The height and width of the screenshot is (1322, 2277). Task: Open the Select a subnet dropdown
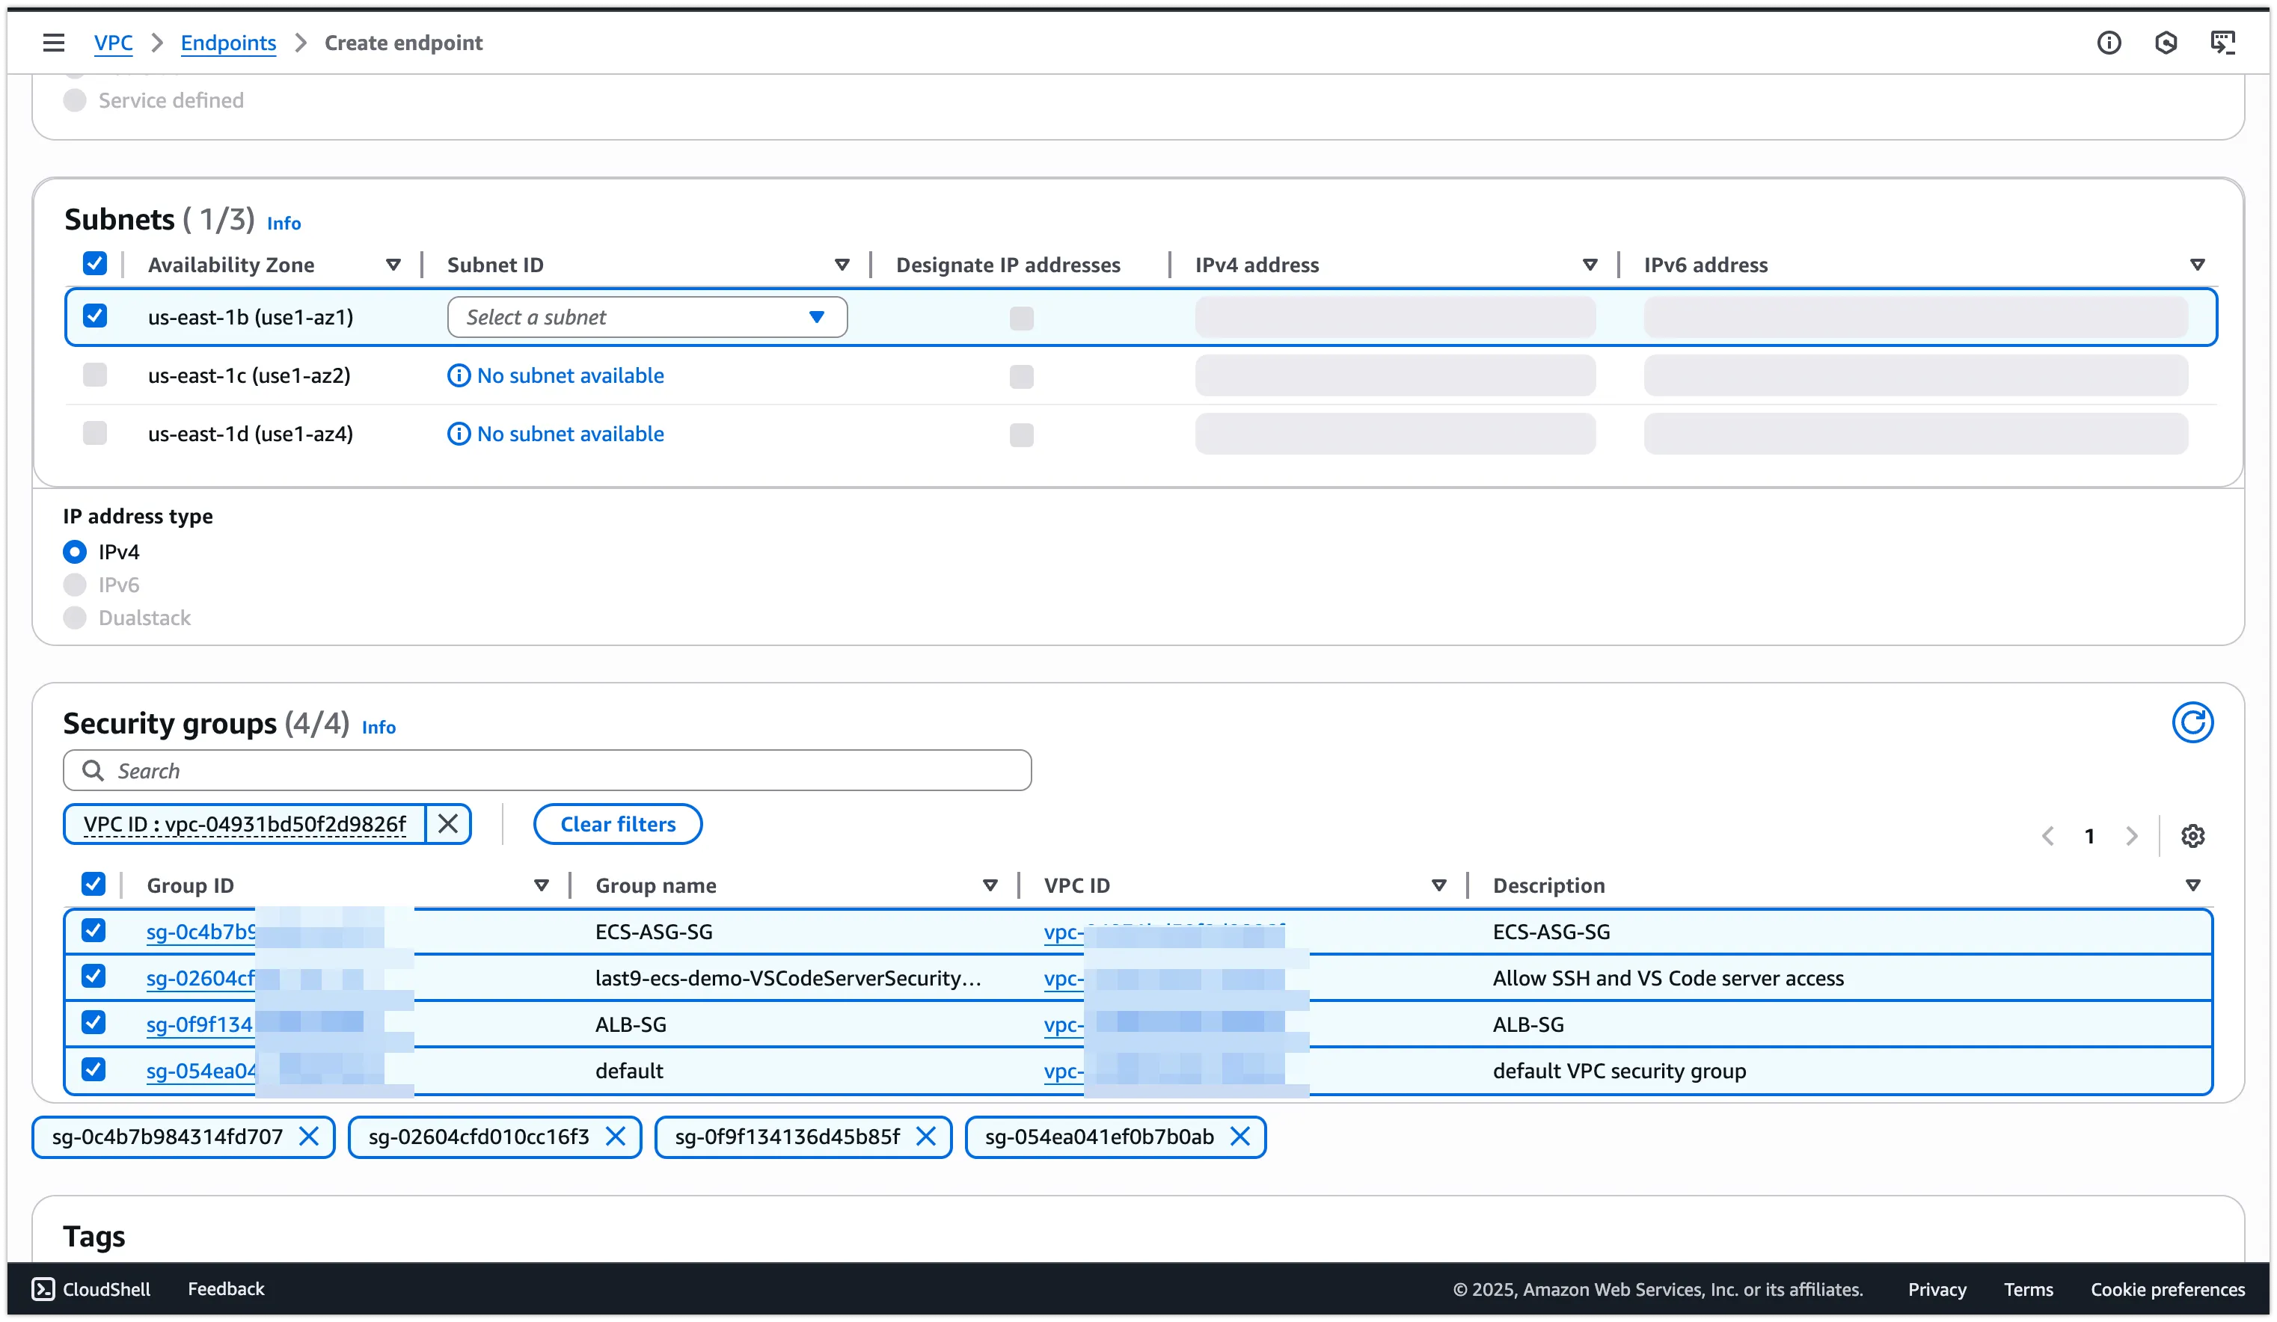click(x=647, y=317)
